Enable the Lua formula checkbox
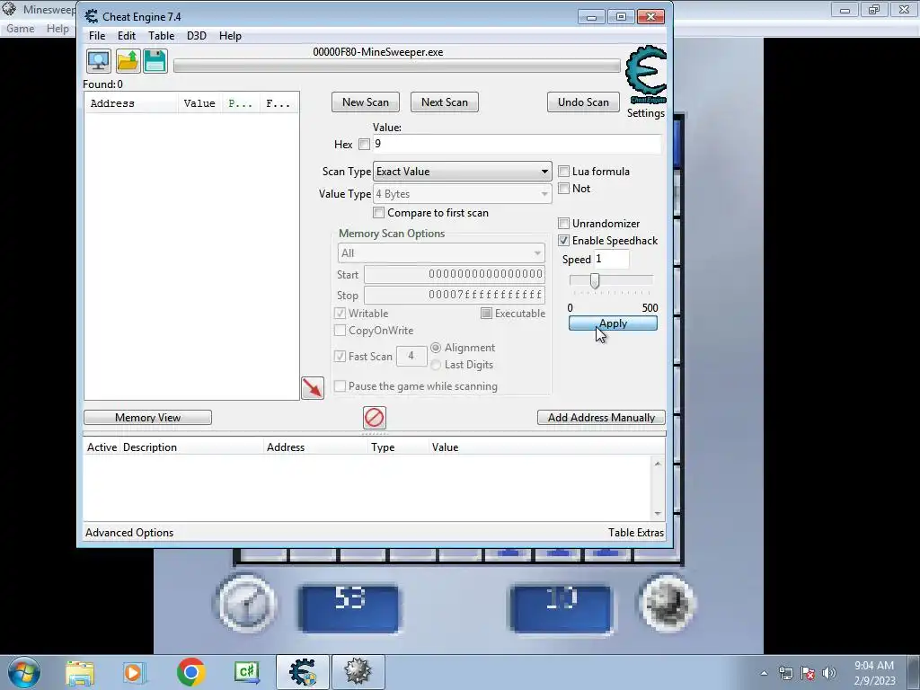 [564, 172]
